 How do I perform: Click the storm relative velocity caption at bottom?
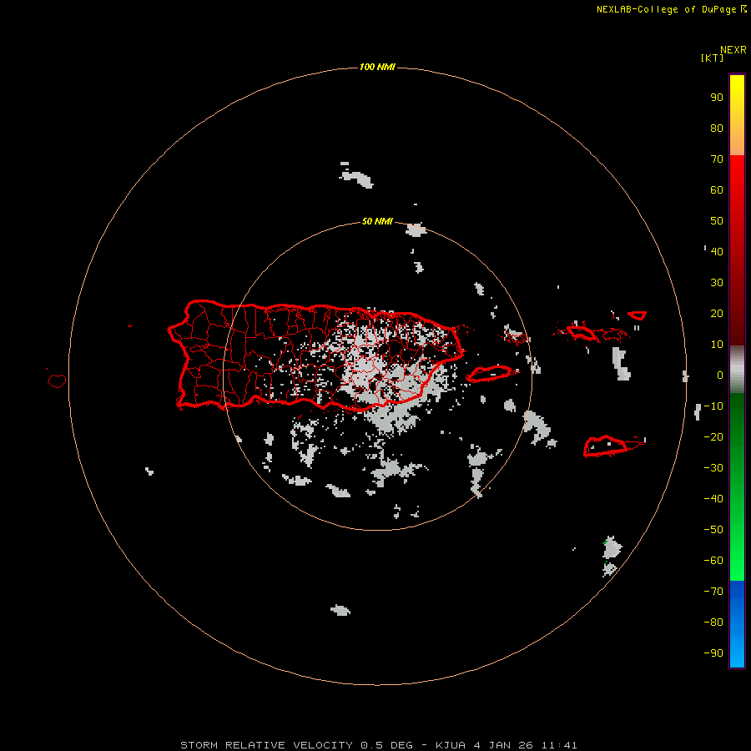pos(379,745)
